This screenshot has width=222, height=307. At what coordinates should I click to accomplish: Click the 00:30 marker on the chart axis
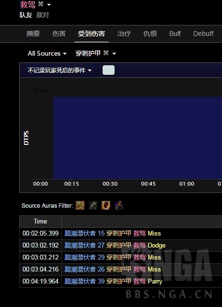tap(110, 184)
